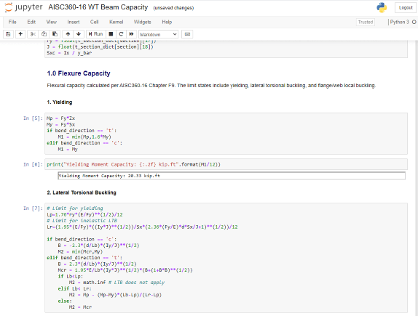Cut selected cells with scissors icon
Image resolution: width=418 pixels, height=316 pixels.
(x=33, y=34)
